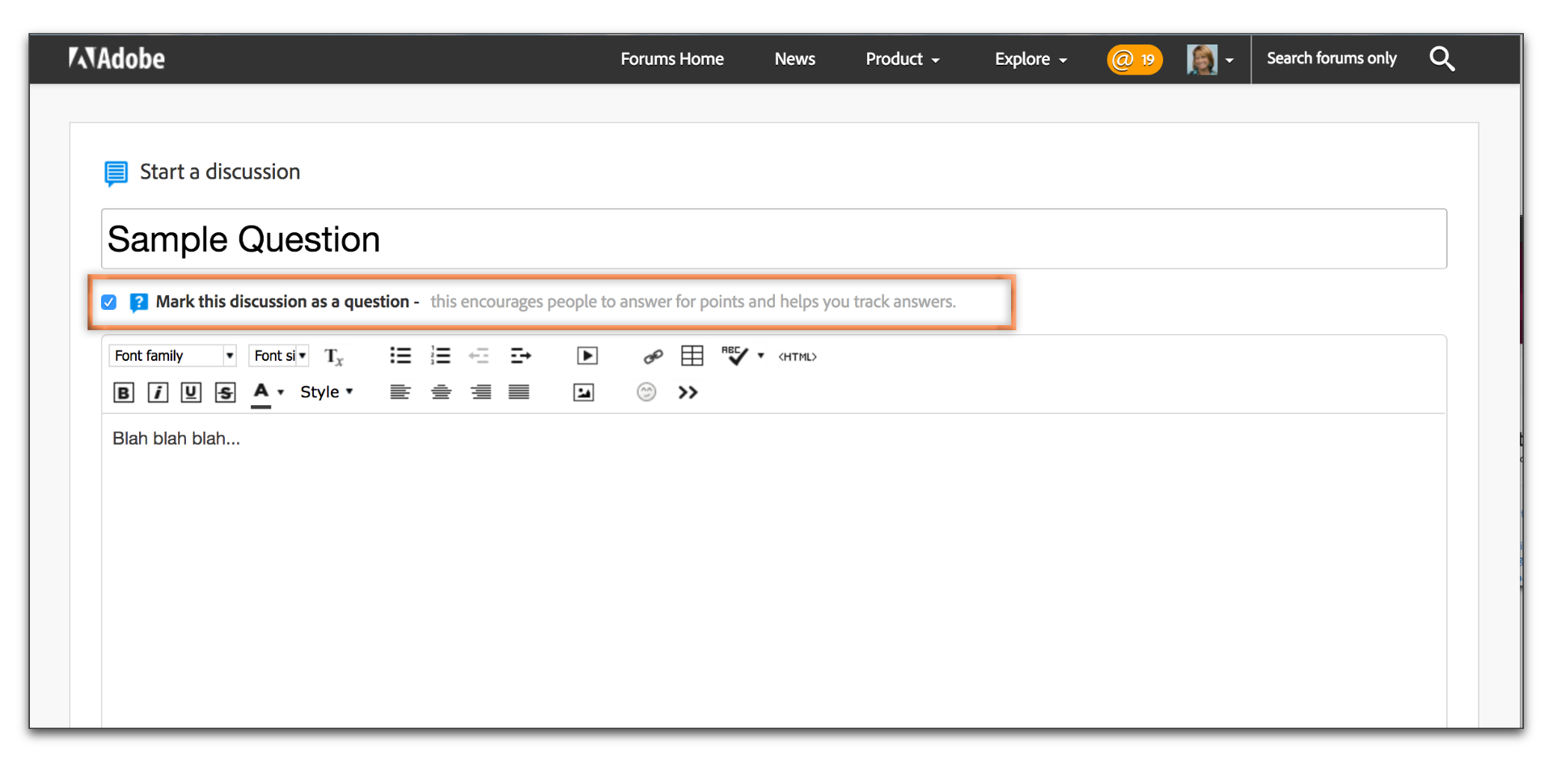Screen dimensions: 1553x762
Task: Align text left
Action: [400, 392]
